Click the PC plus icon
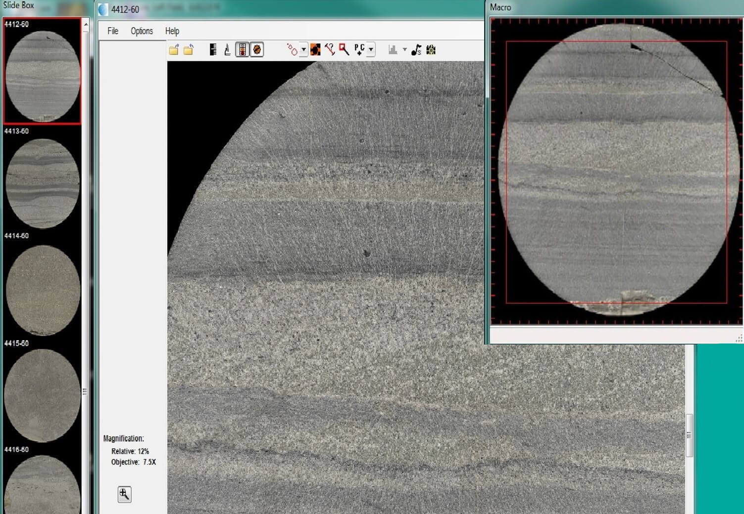744x514 pixels. pos(359,50)
